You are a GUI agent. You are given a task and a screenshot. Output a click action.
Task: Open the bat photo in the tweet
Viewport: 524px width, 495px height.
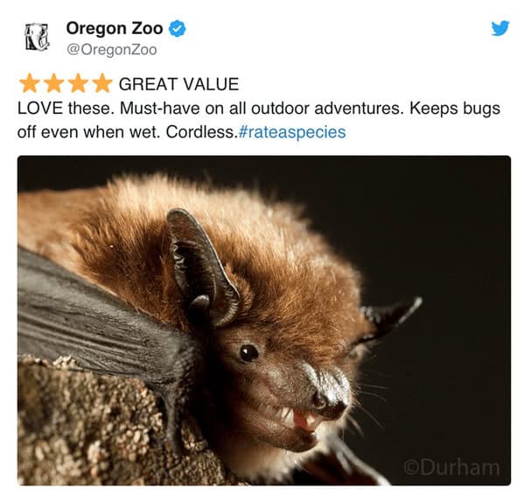click(264, 321)
